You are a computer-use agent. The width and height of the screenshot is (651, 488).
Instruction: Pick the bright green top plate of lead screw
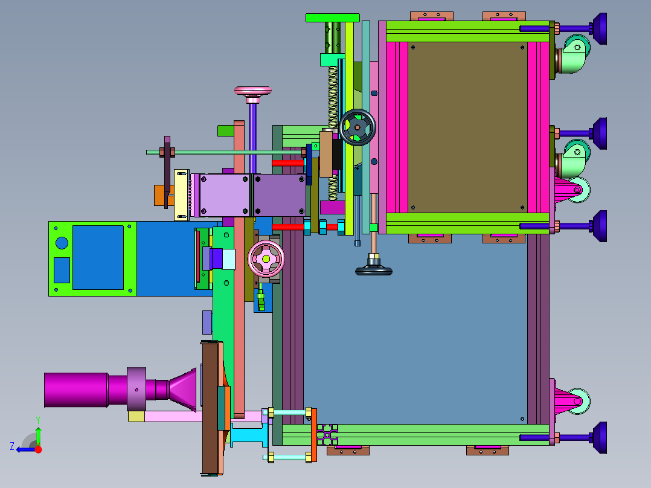click(333, 18)
